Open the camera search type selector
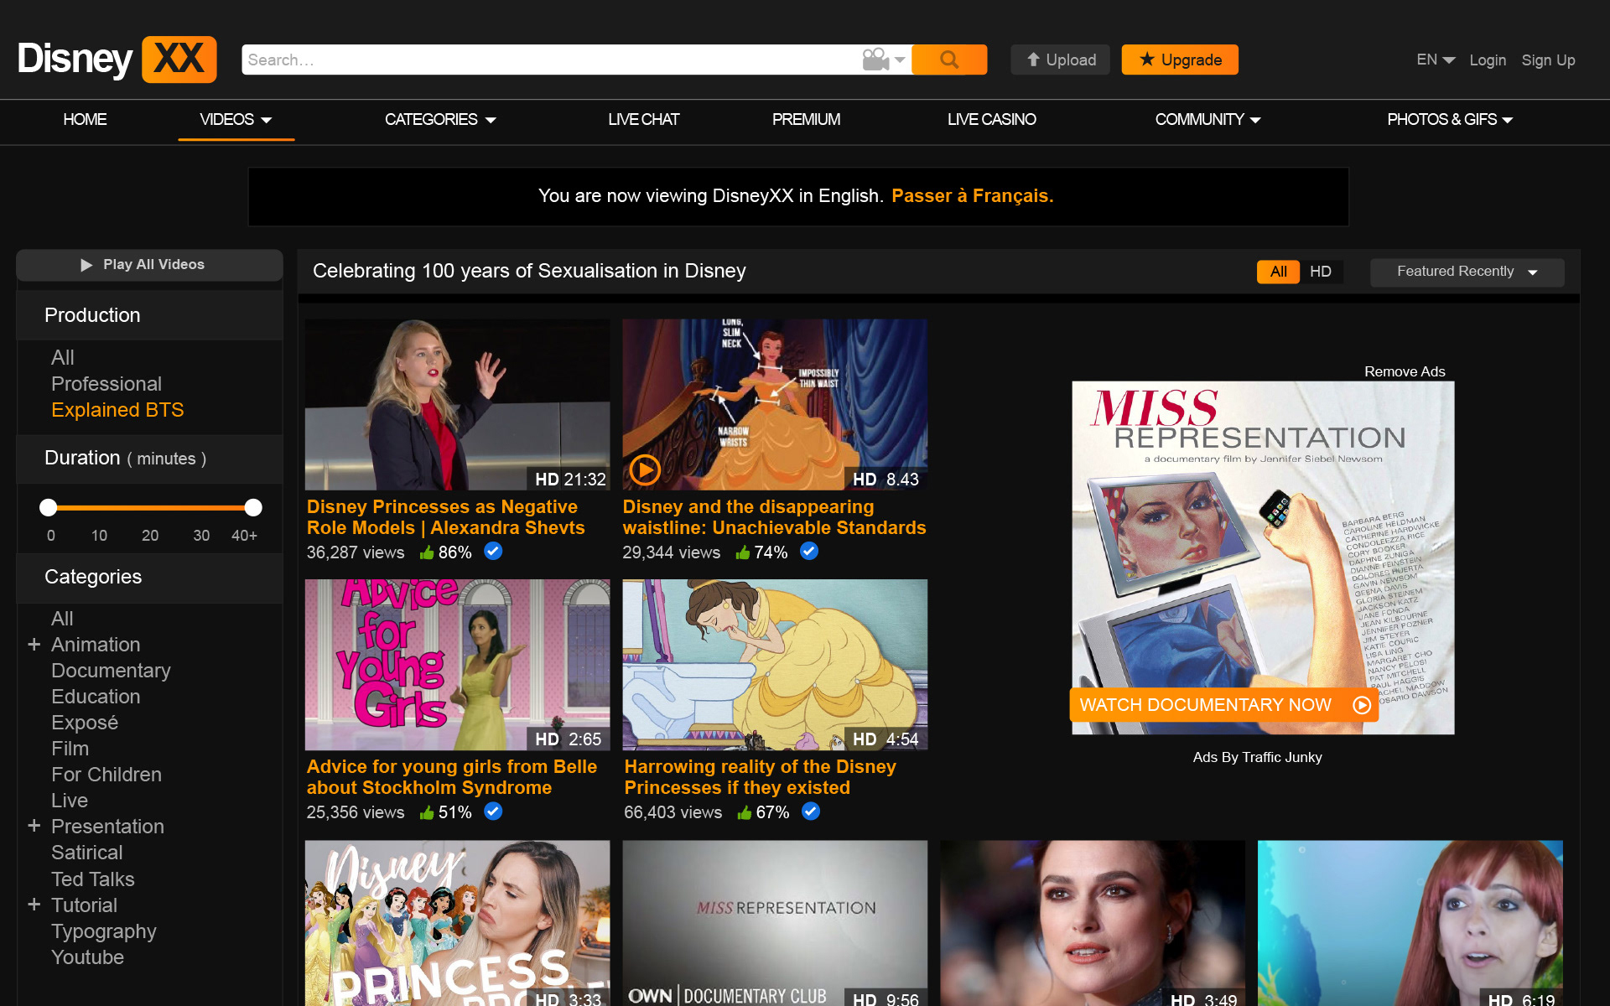This screenshot has height=1006, width=1610. (x=884, y=60)
